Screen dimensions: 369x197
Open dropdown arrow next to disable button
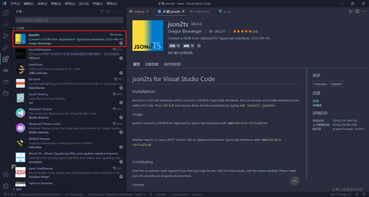click(x=178, y=46)
